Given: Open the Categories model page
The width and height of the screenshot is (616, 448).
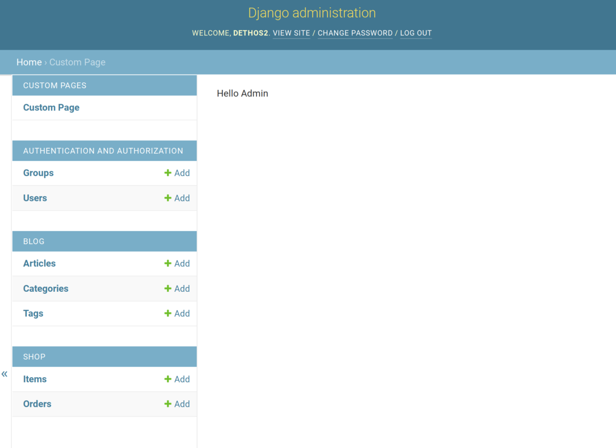Looking at the screenshot, I should coord(45,288).
